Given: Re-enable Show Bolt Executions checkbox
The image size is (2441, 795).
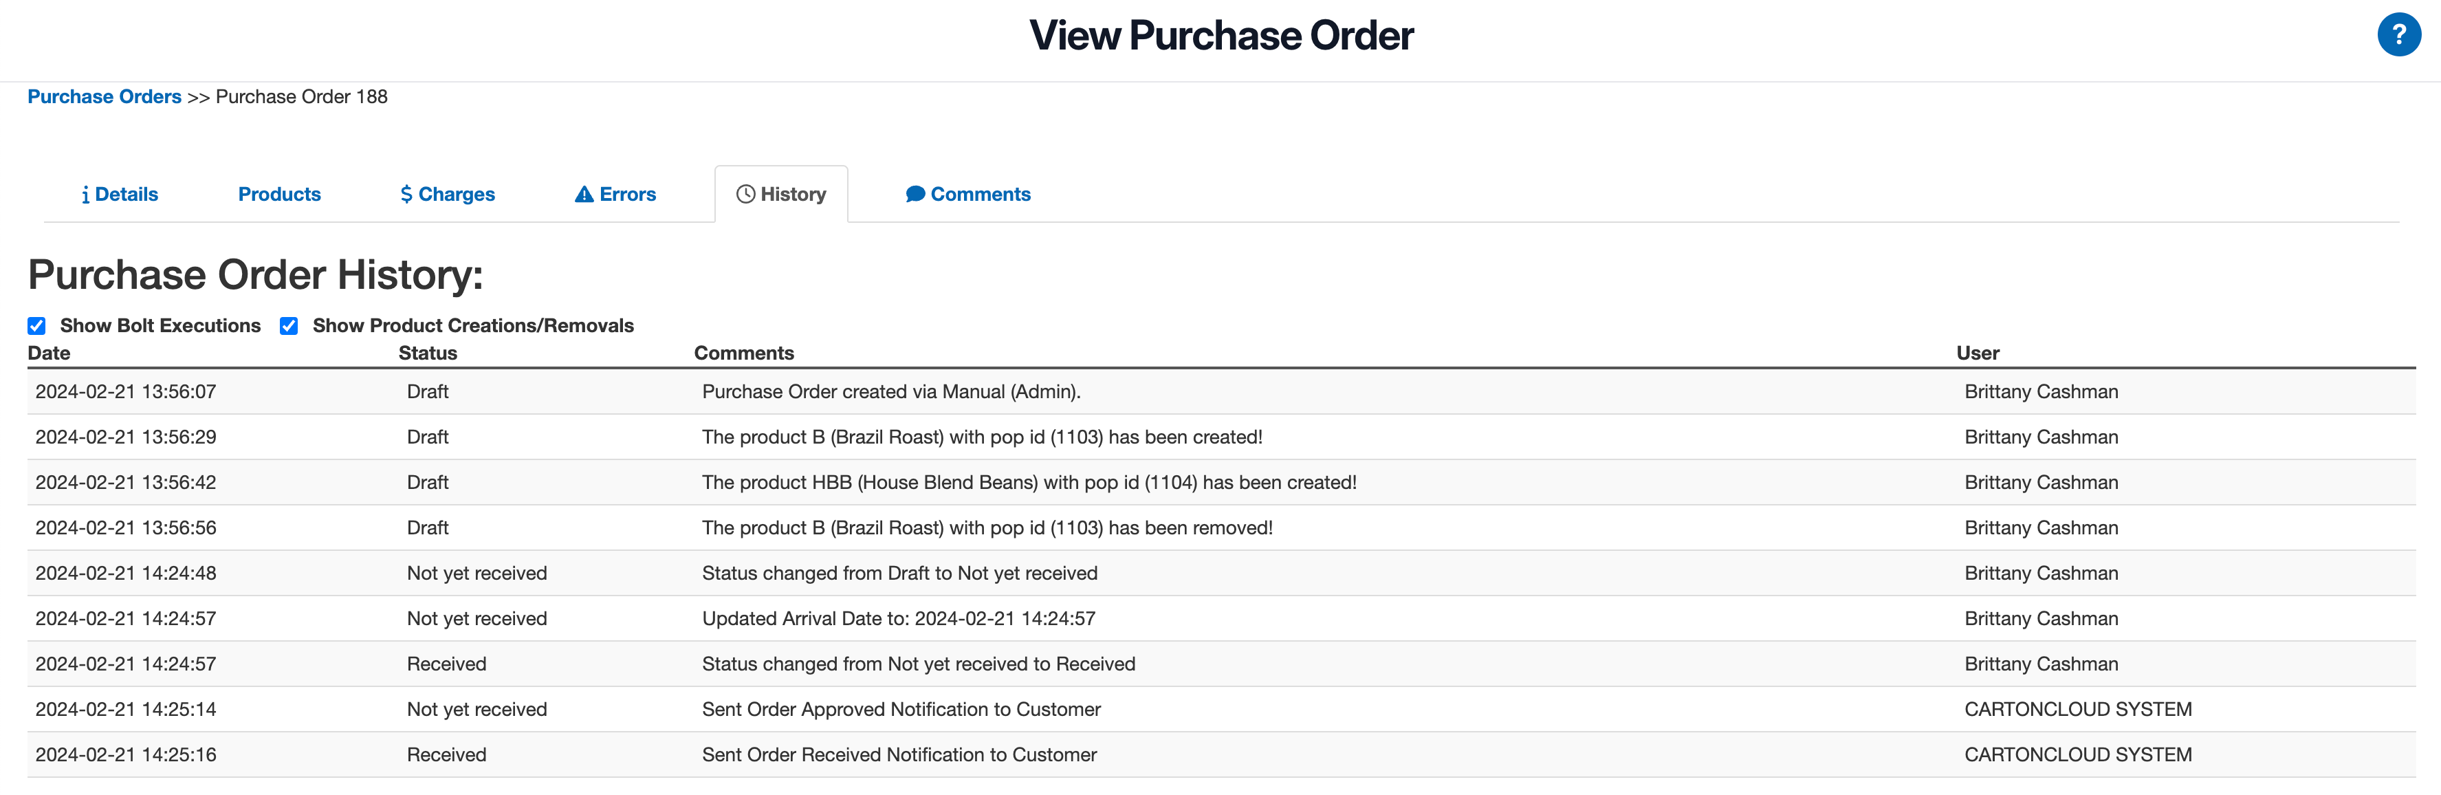Looking at the screenshot, I should click(x=37, y=326).
